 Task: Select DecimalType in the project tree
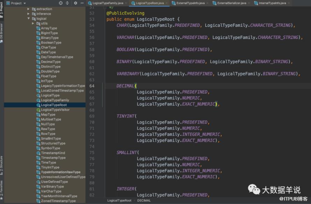click(51, 62)
